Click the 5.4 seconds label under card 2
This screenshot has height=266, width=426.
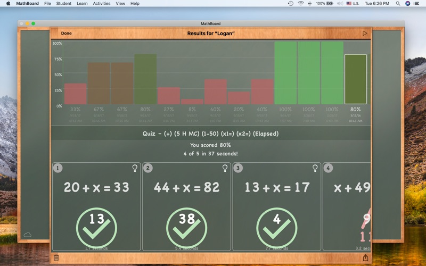pyautogui.click(x=187, y=248)
